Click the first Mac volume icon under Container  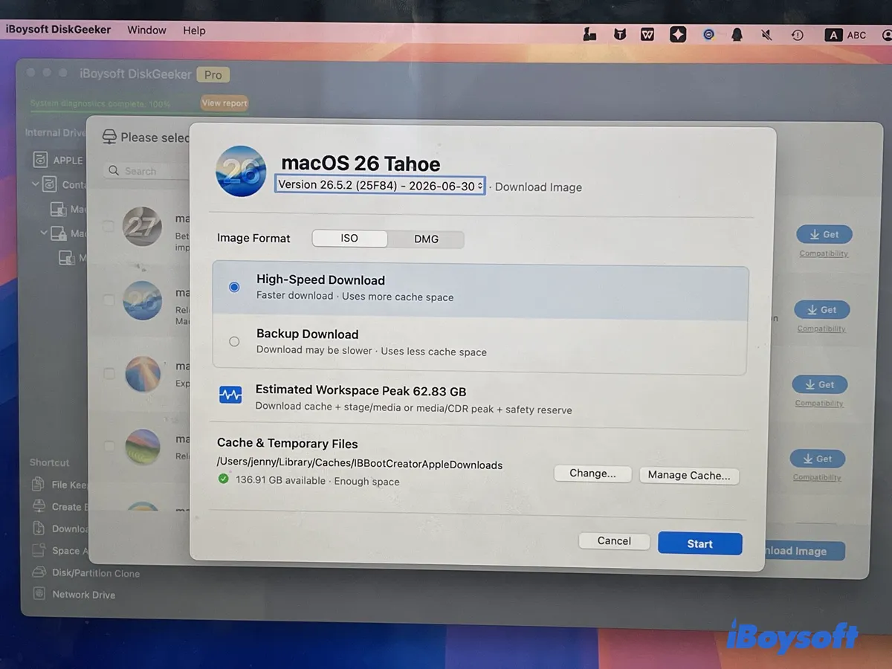[x=59, y=209]
